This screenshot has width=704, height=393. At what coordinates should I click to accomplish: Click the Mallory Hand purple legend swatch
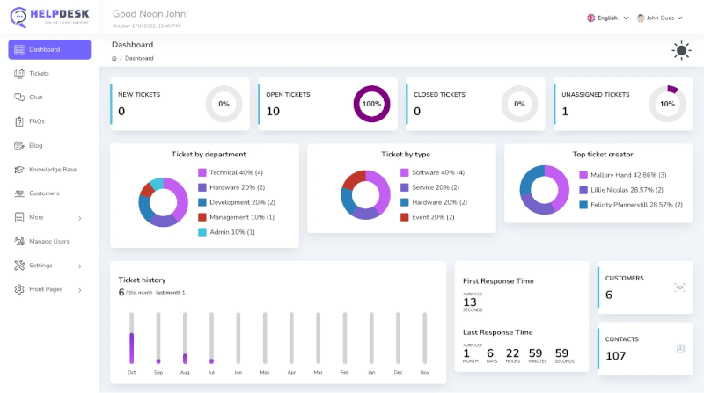coord(583,175)
